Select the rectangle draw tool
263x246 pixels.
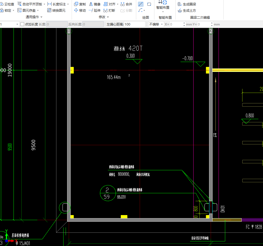click(x=149, y=4)
